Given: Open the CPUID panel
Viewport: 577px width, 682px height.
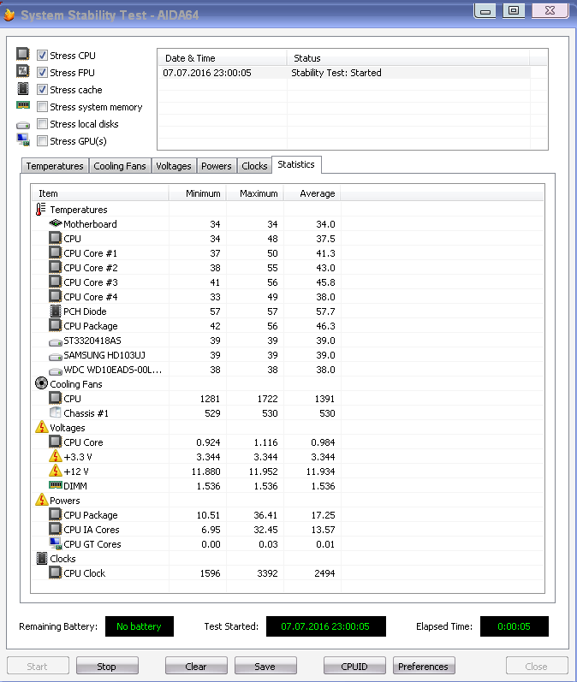Looking at the screenshot, I should click(354, 666).
